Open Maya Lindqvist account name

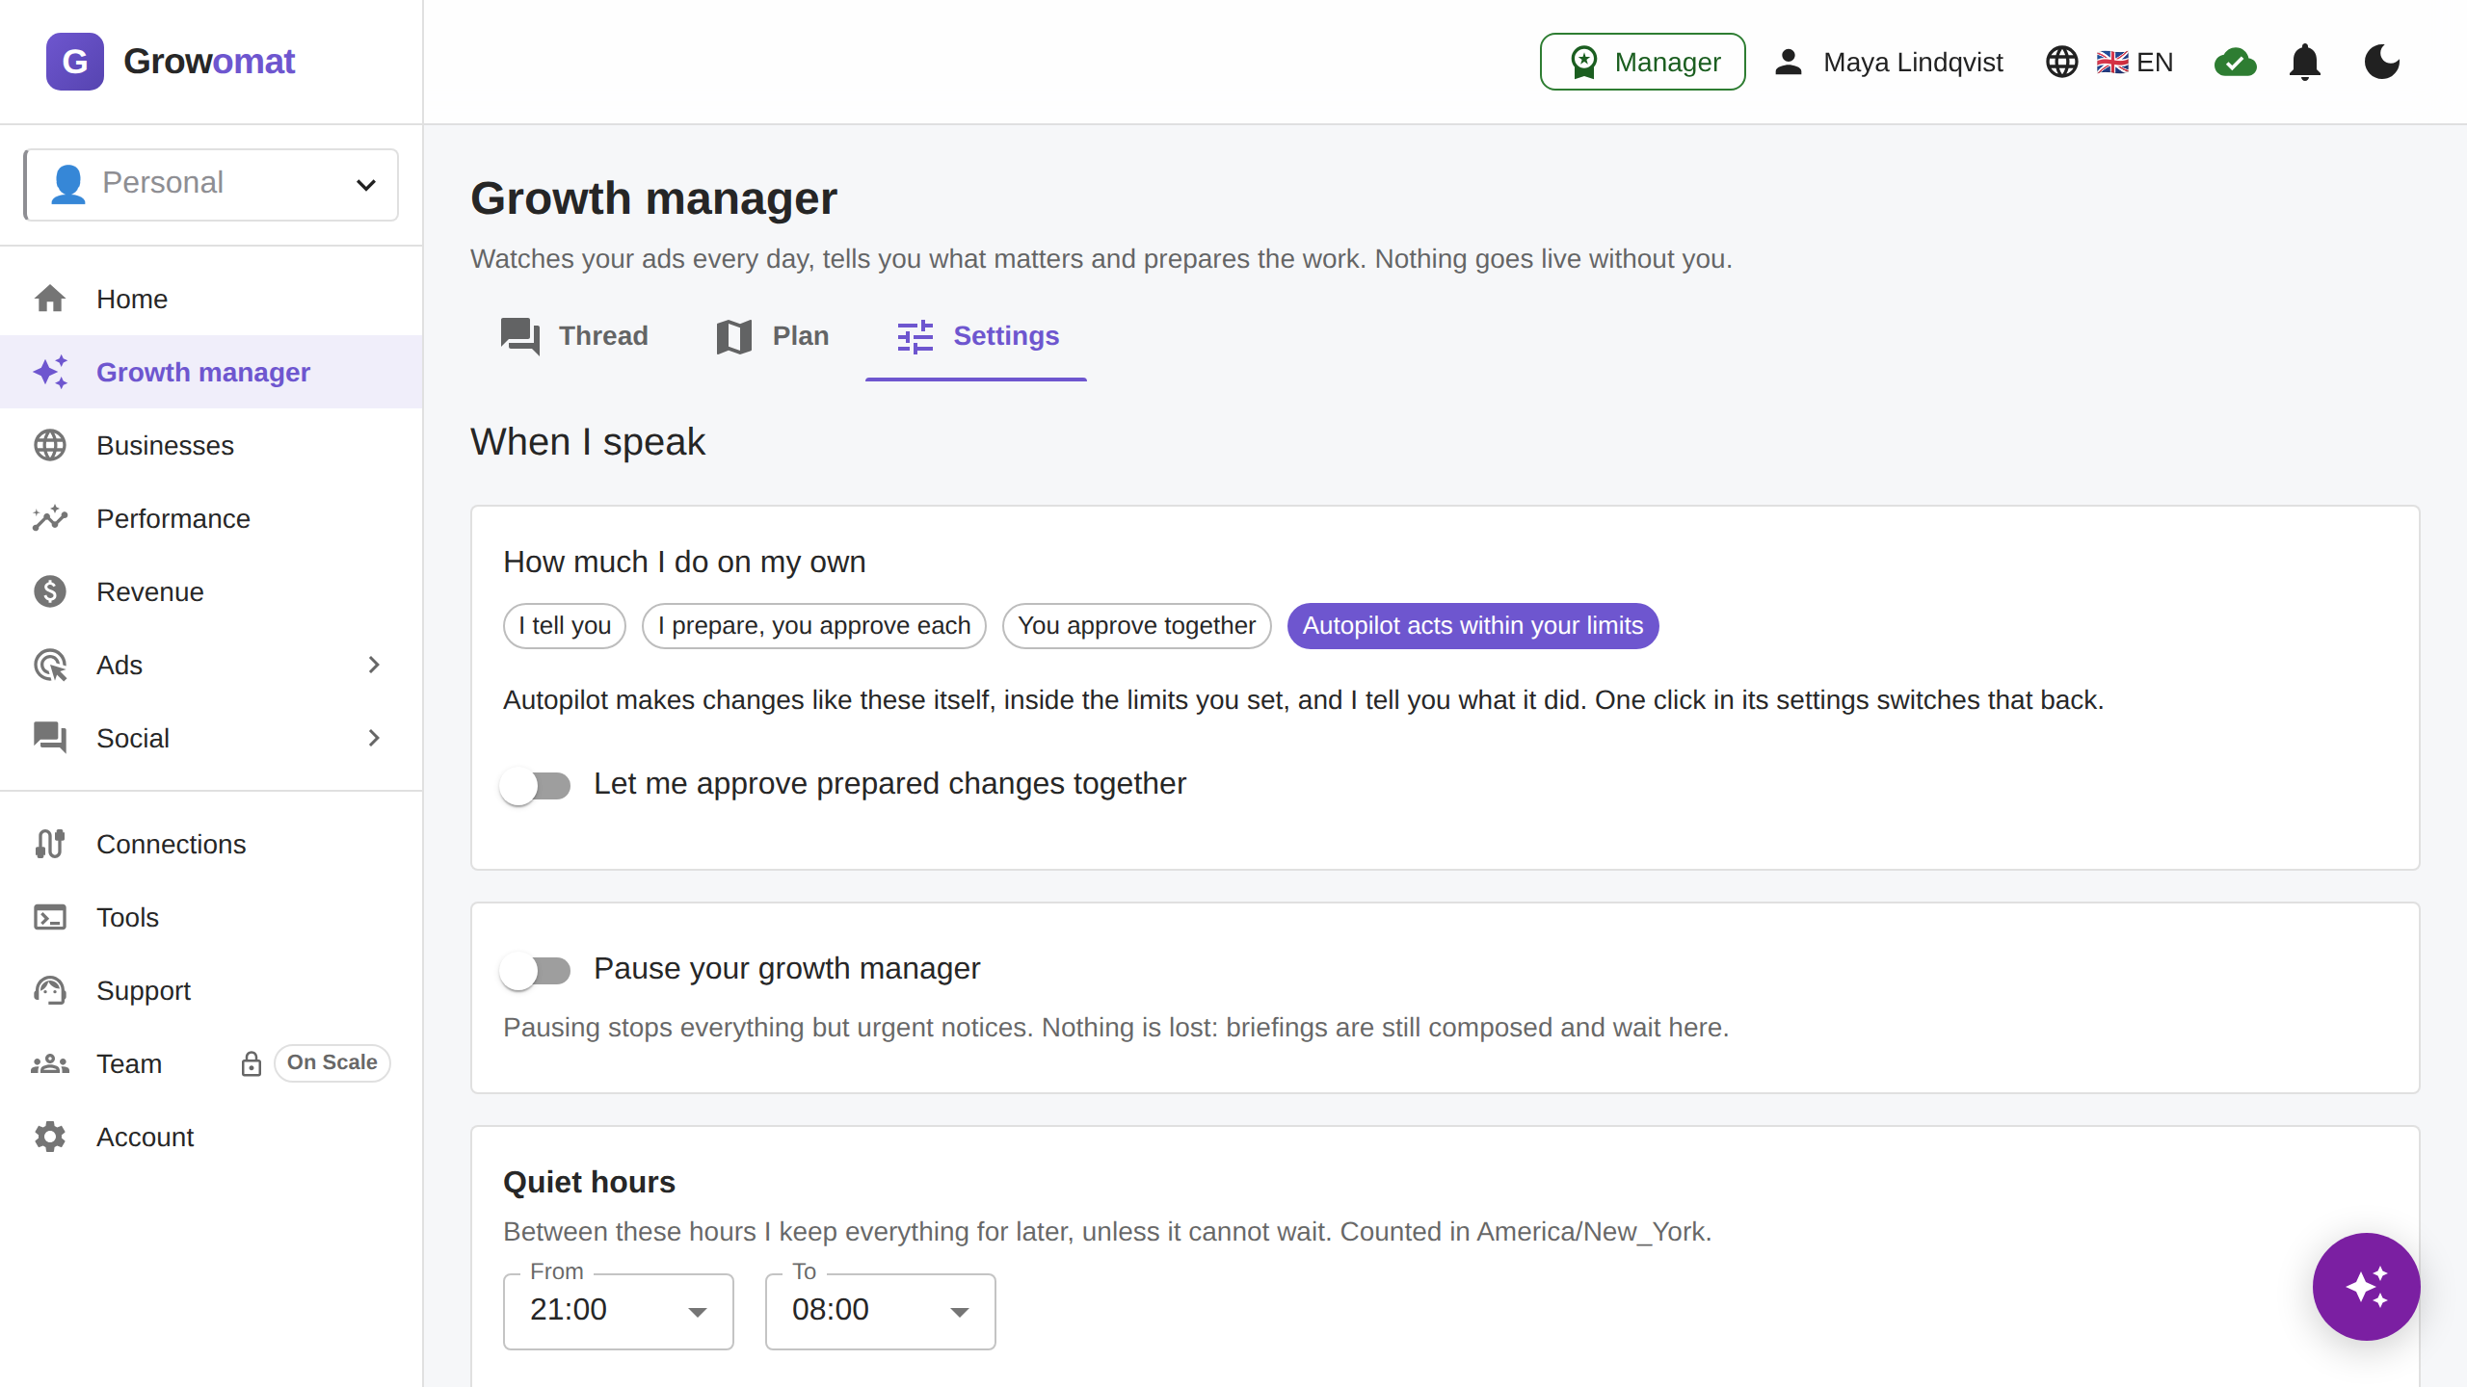pyautogui.click(x=1913, y=63)
